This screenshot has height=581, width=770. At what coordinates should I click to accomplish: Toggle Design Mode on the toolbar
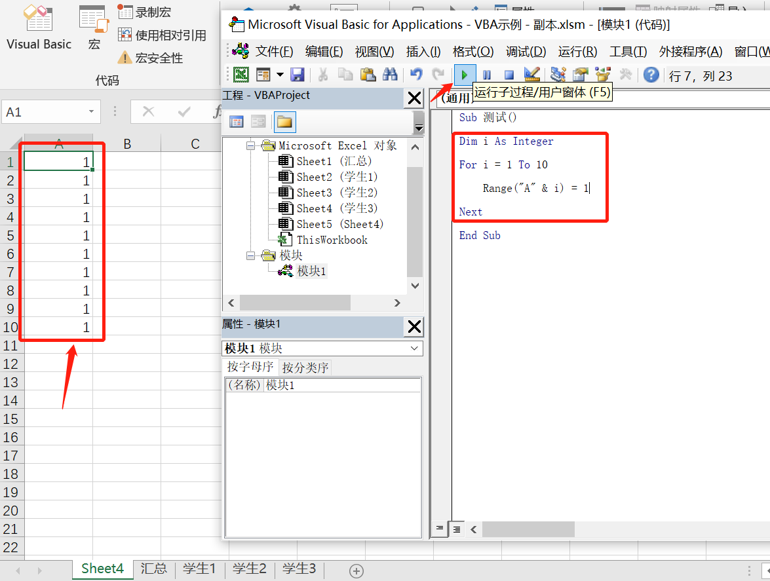click(532, 75)
